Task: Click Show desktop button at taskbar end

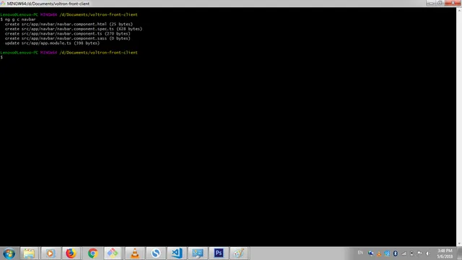Action: click(459, 253)
